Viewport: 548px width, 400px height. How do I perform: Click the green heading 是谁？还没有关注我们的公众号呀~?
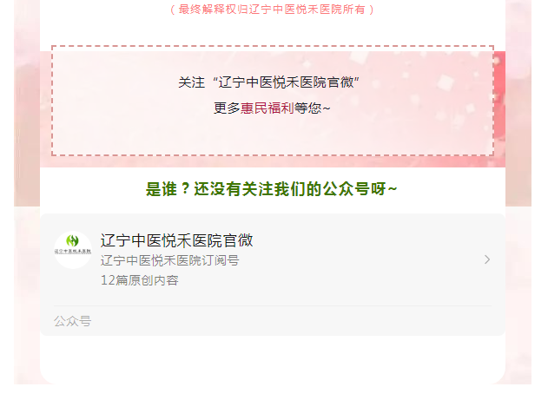(272, 189)
